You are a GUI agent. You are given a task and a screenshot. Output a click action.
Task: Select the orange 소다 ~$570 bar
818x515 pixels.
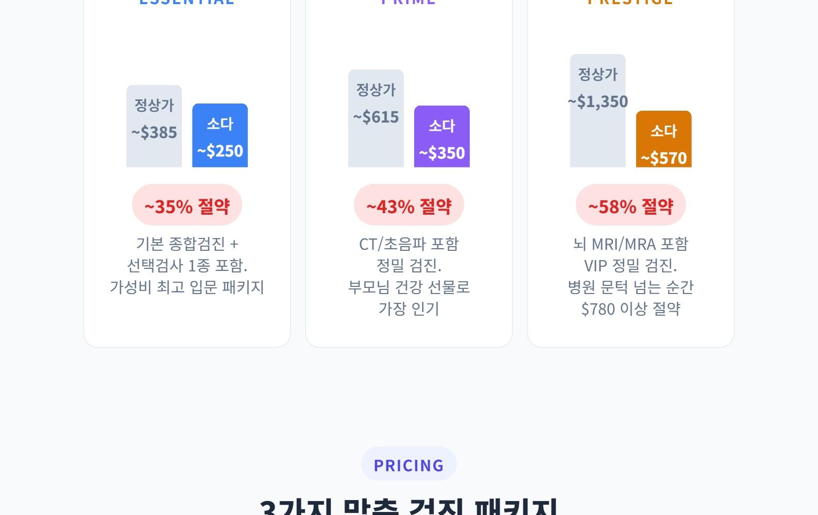(x=663, y=139)
